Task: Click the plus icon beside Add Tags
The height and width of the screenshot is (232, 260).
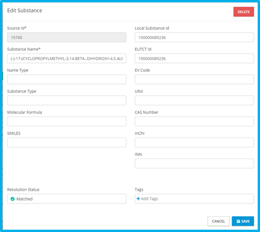Action: pyautogui.click(x=138, y=199)
